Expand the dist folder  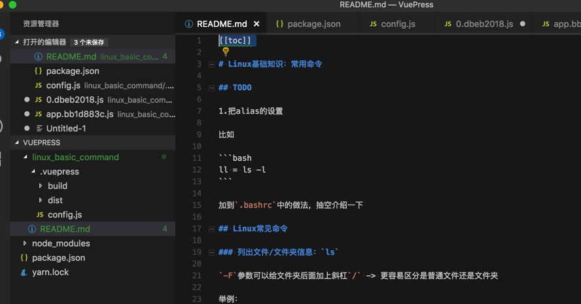tap(41, 200)
